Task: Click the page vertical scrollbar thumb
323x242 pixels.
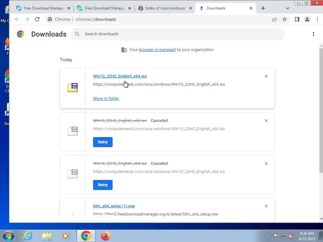Action: pyautogui.click(x=321, y=110)
